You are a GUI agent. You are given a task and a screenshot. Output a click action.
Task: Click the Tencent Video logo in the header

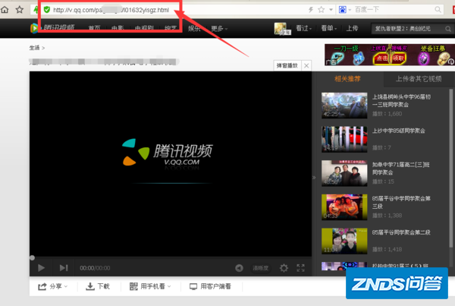tap(52, 28)
